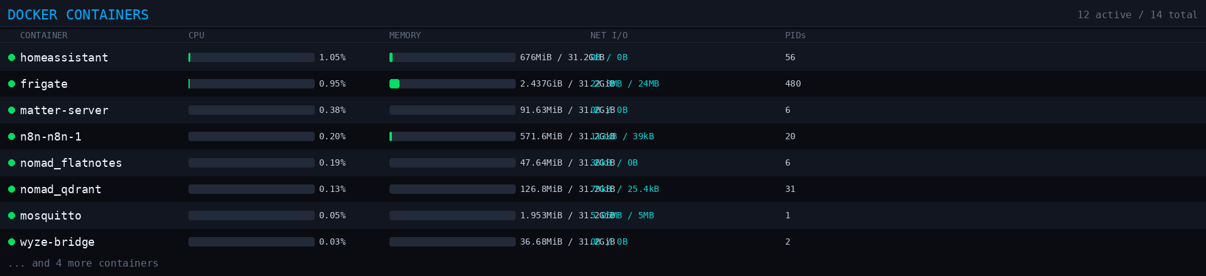Sort by the CPU column header
Viewport: 1206px width, 276px height.
tap(196, 36)
